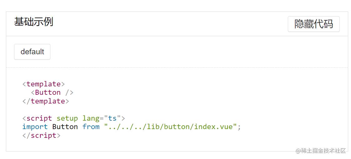Click Button identifier in import statement
The image size is (351, 159).
[65, 127]
